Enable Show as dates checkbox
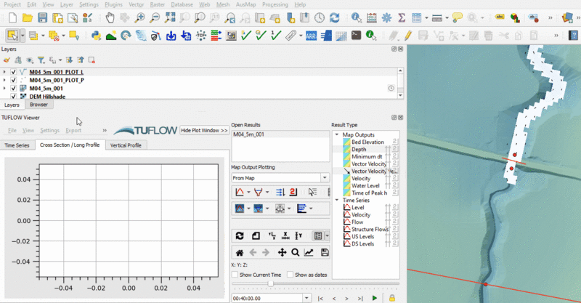The height and width of the screenshot is (303, 581). tap(290, 275)
